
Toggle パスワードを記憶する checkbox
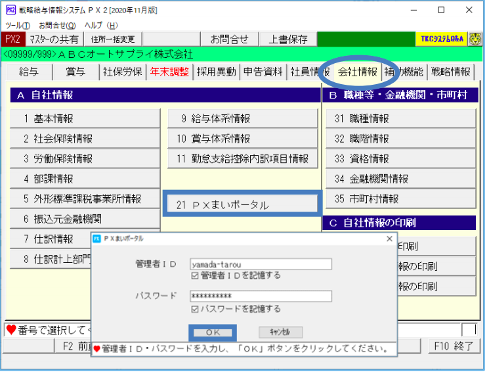(195, 310)
